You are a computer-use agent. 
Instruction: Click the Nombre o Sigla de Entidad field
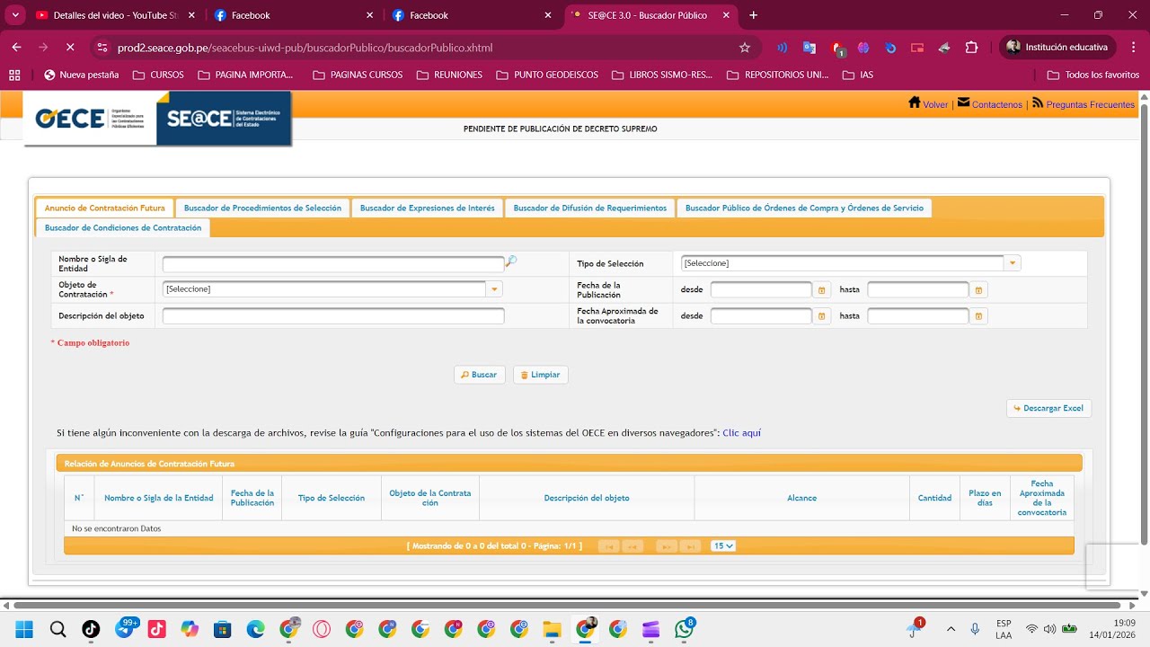(x=333, y=264)
